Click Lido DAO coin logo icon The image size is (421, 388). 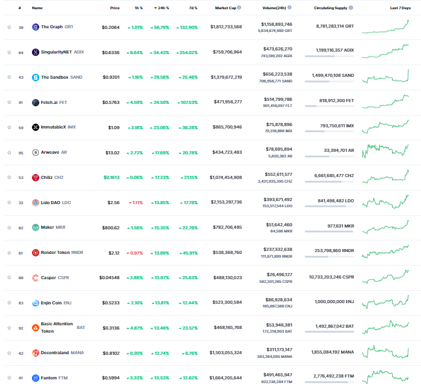pyautogui.click(x=36, y=202)
